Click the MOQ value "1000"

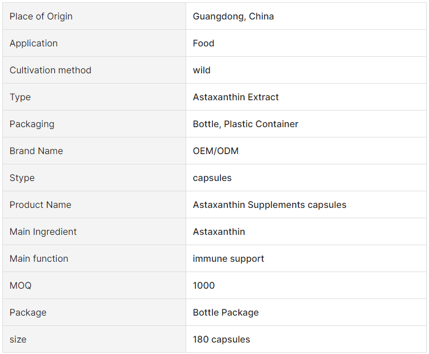[x=204, y=285]
